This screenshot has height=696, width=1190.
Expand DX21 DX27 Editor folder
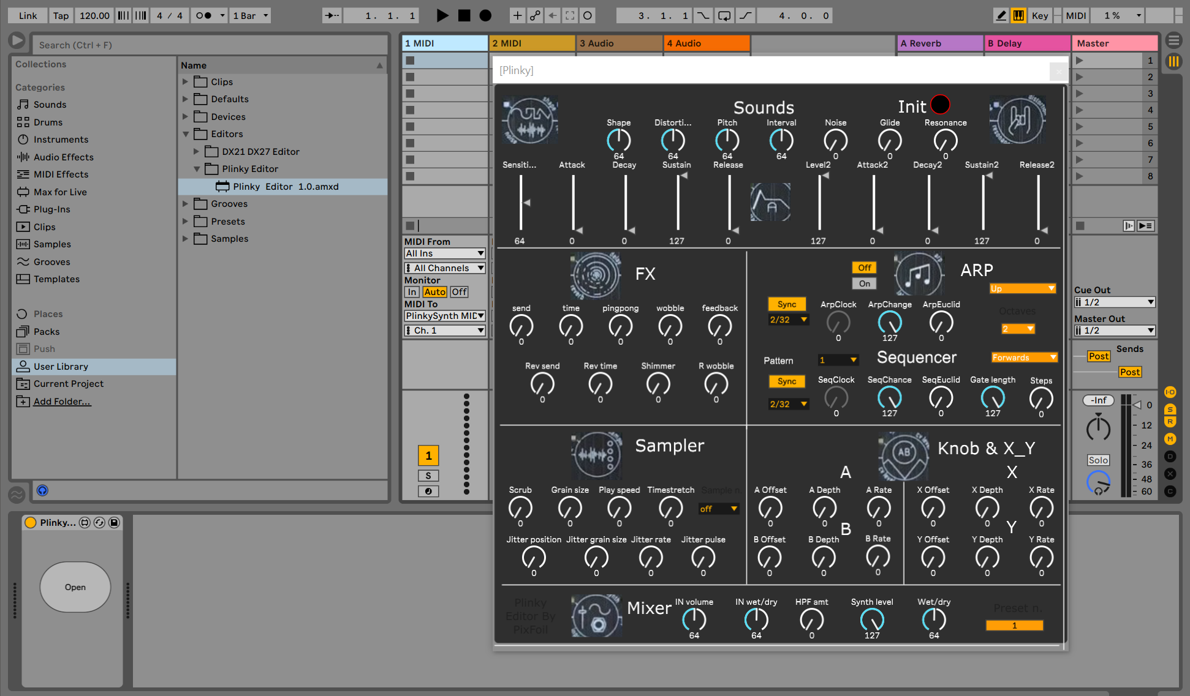196,151
